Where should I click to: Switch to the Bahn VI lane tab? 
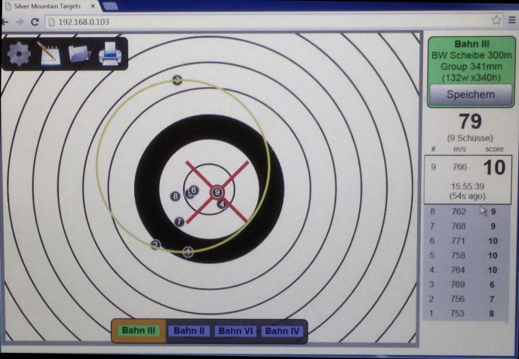pos(235,330)
